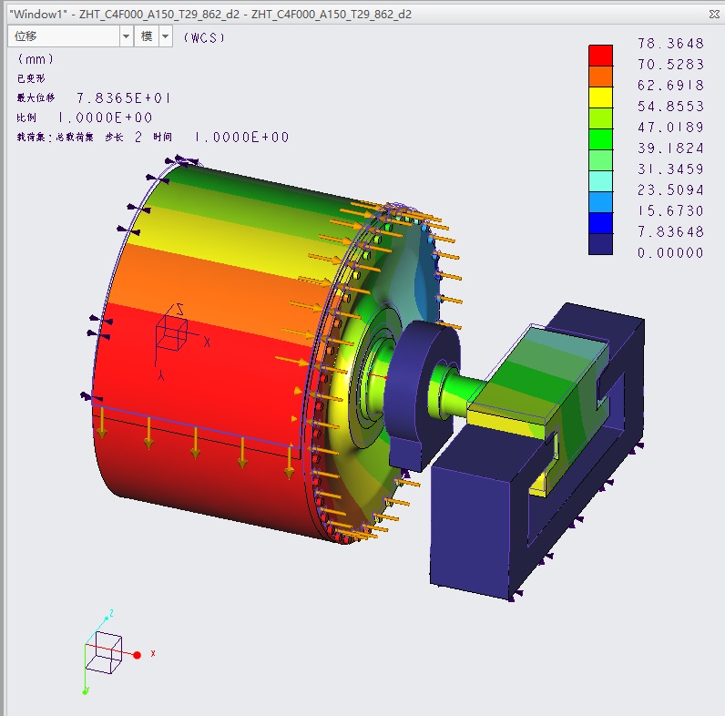Click the red legend color swatch

(600, 56)
